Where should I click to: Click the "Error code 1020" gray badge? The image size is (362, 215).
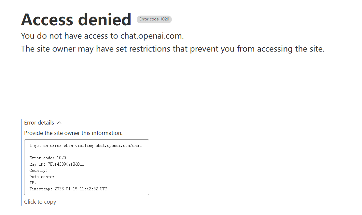click(x=154, y=19)
